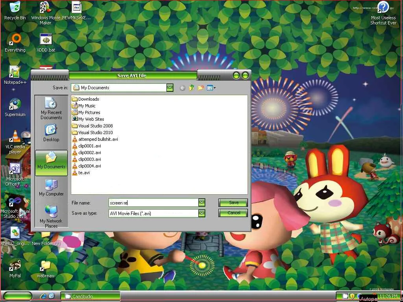Select the XDDD.bat batch file icon
403x302 pixels.
46,43
